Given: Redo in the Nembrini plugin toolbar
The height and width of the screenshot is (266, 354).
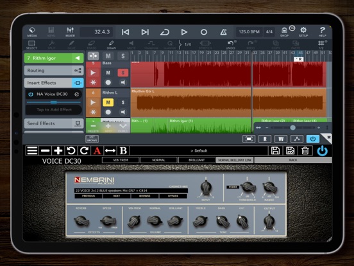Looking at the screenshot, I should click(x=84, y=150).
